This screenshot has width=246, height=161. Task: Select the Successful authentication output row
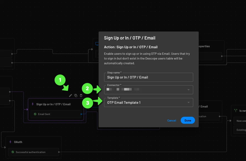click(34, 152)
